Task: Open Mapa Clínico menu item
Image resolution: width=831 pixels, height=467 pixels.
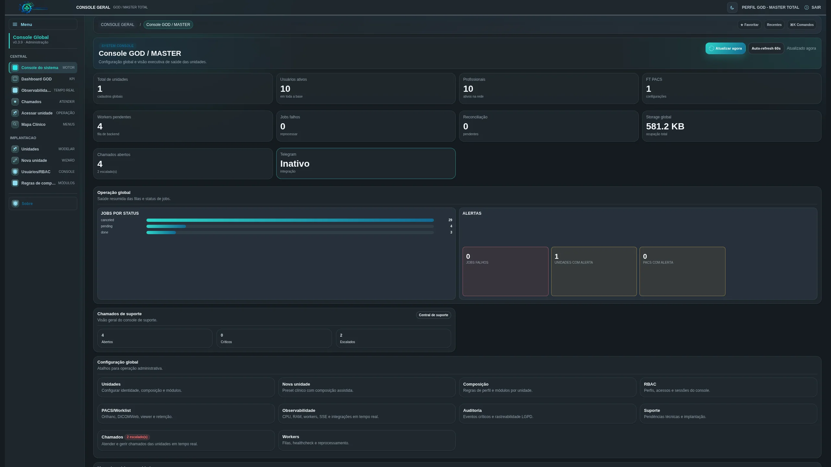Action: (x=43, y=125)
